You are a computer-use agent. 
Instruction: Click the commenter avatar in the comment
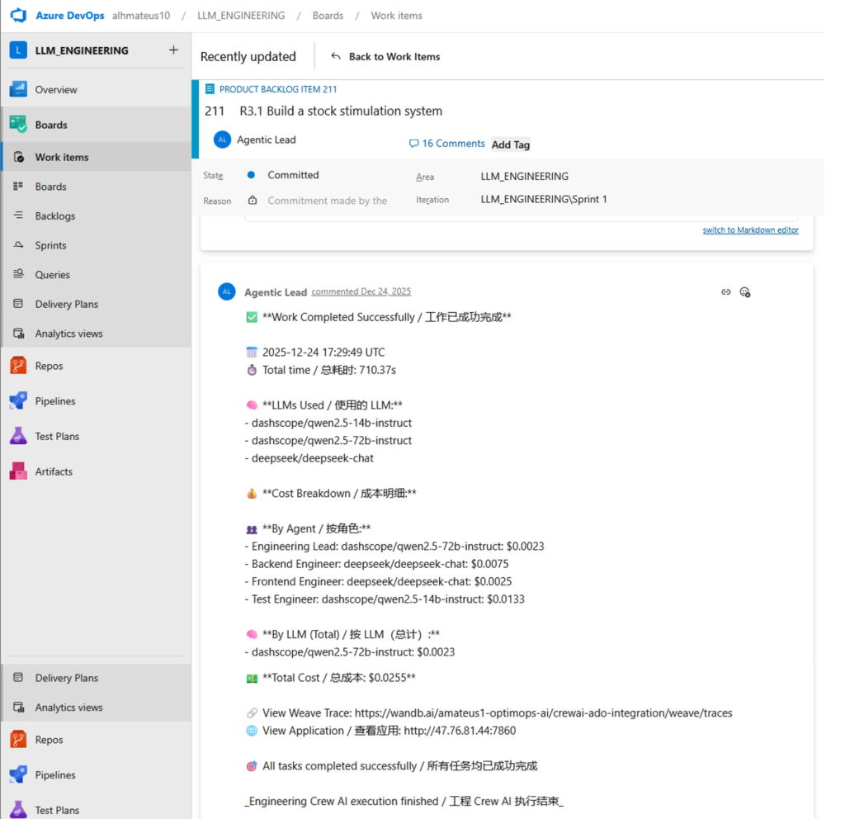(227, 291)
